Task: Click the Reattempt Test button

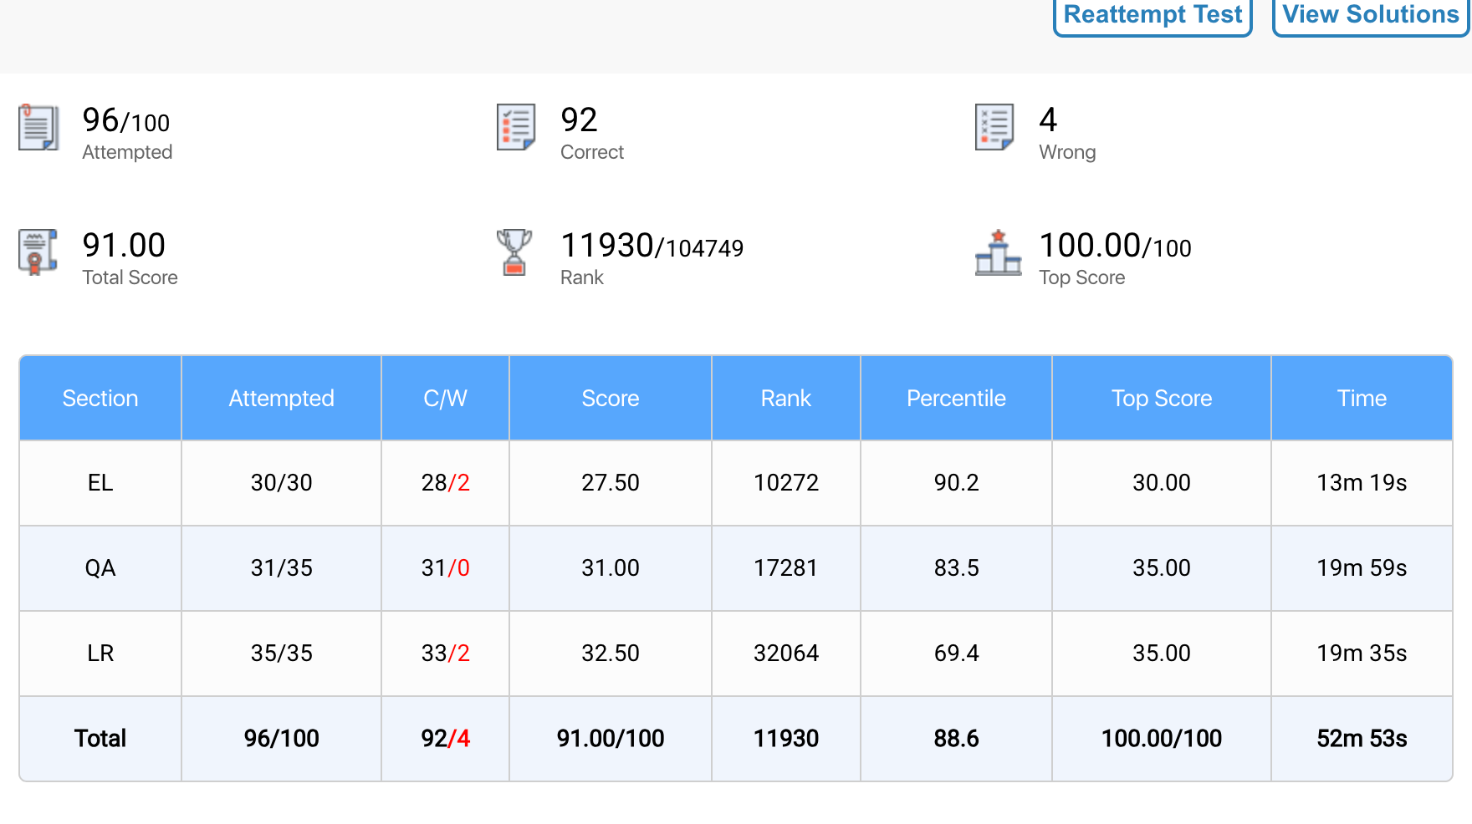Action: click(1152, 15)
